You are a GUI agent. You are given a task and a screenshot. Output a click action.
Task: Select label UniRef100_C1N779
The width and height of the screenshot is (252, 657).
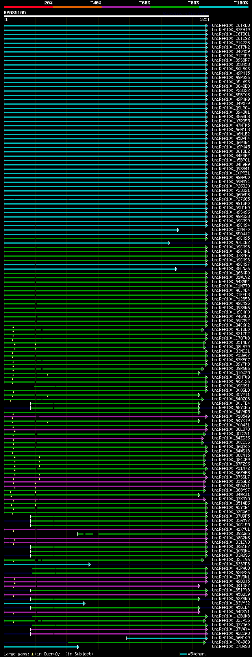coord(231,286)
